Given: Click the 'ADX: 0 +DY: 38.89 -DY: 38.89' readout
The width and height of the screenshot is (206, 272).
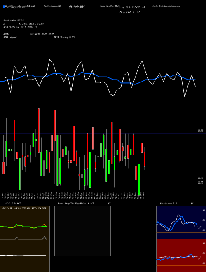Looking at the screenshot, I should pos(24,208).
